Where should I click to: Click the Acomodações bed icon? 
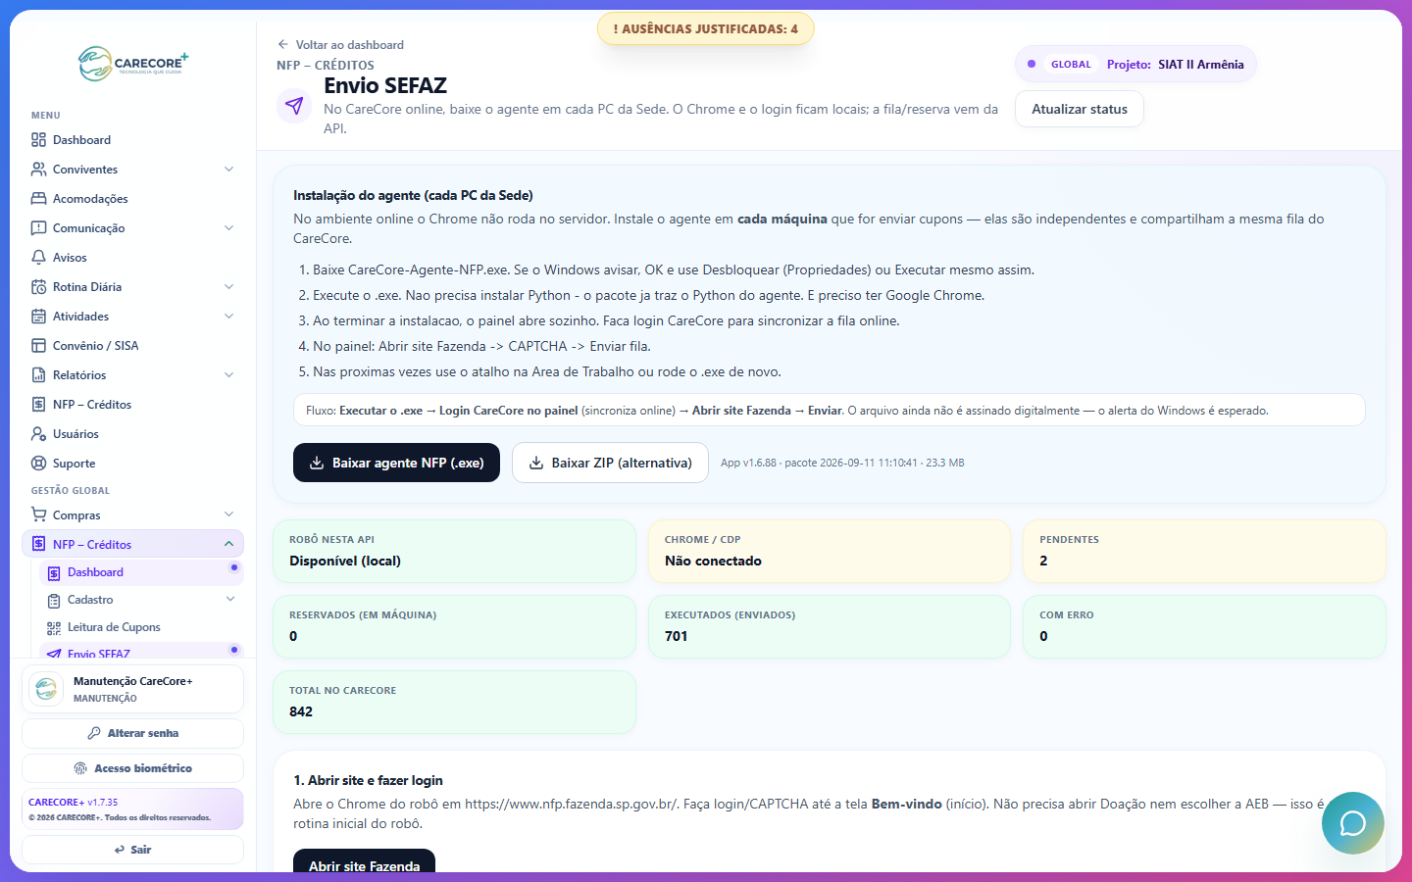tap(38, 198)
